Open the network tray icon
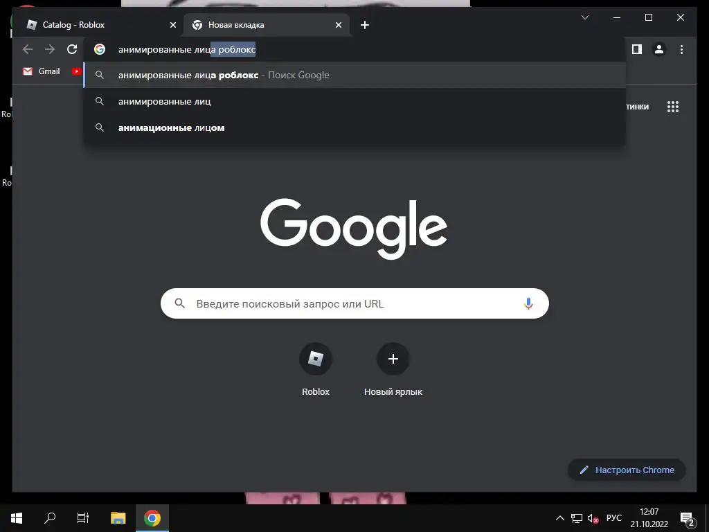 [x=577, y=518]
